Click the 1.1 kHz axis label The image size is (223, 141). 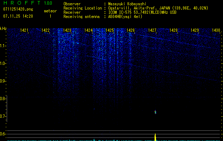3,46
